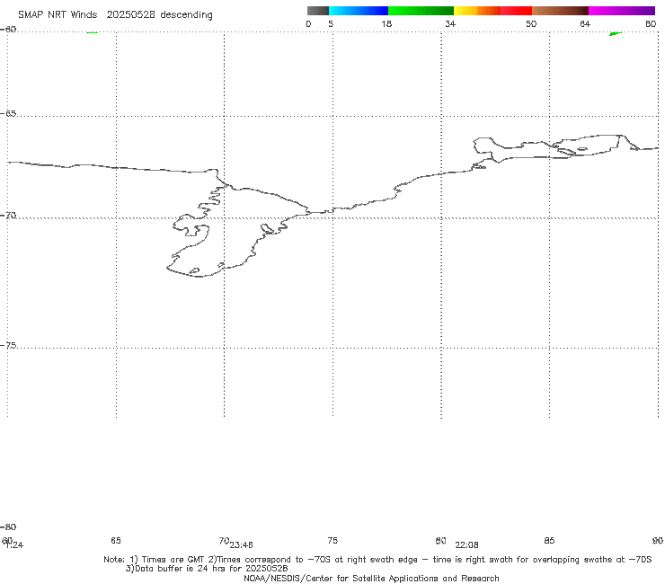This screenshot has height=584, width=665.
Task: Click the longitude label '90'
Action: (658, 540)
